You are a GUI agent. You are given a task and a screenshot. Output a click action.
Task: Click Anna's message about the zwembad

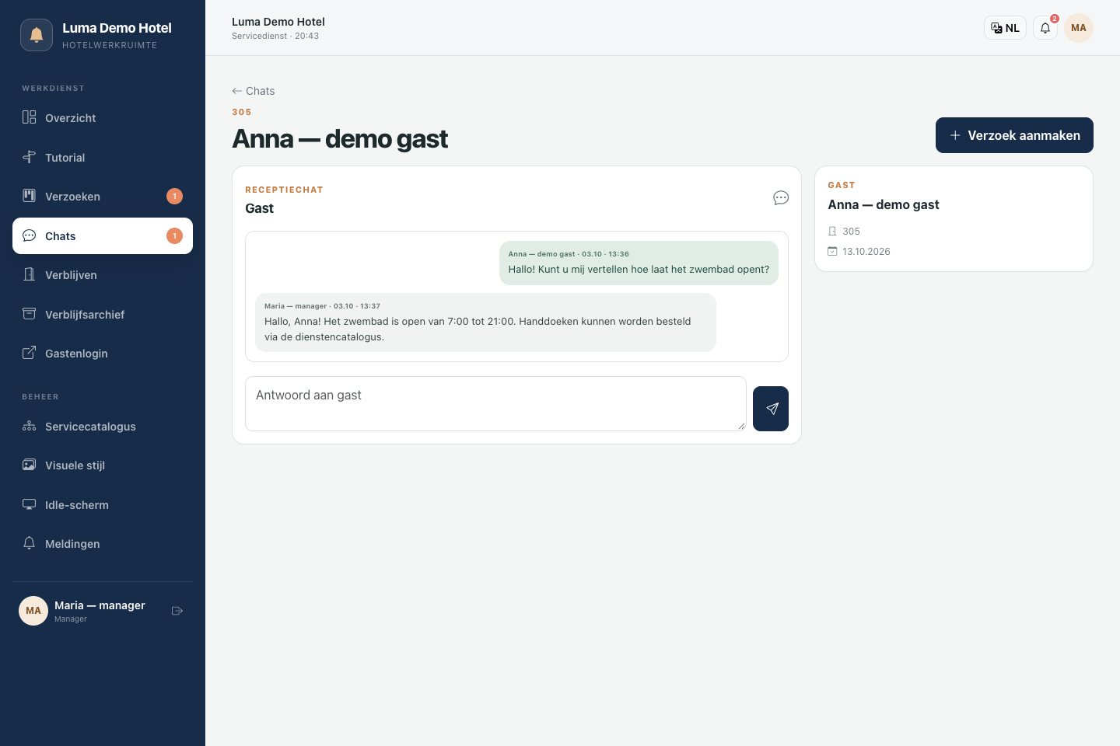[x=639, y=263]
